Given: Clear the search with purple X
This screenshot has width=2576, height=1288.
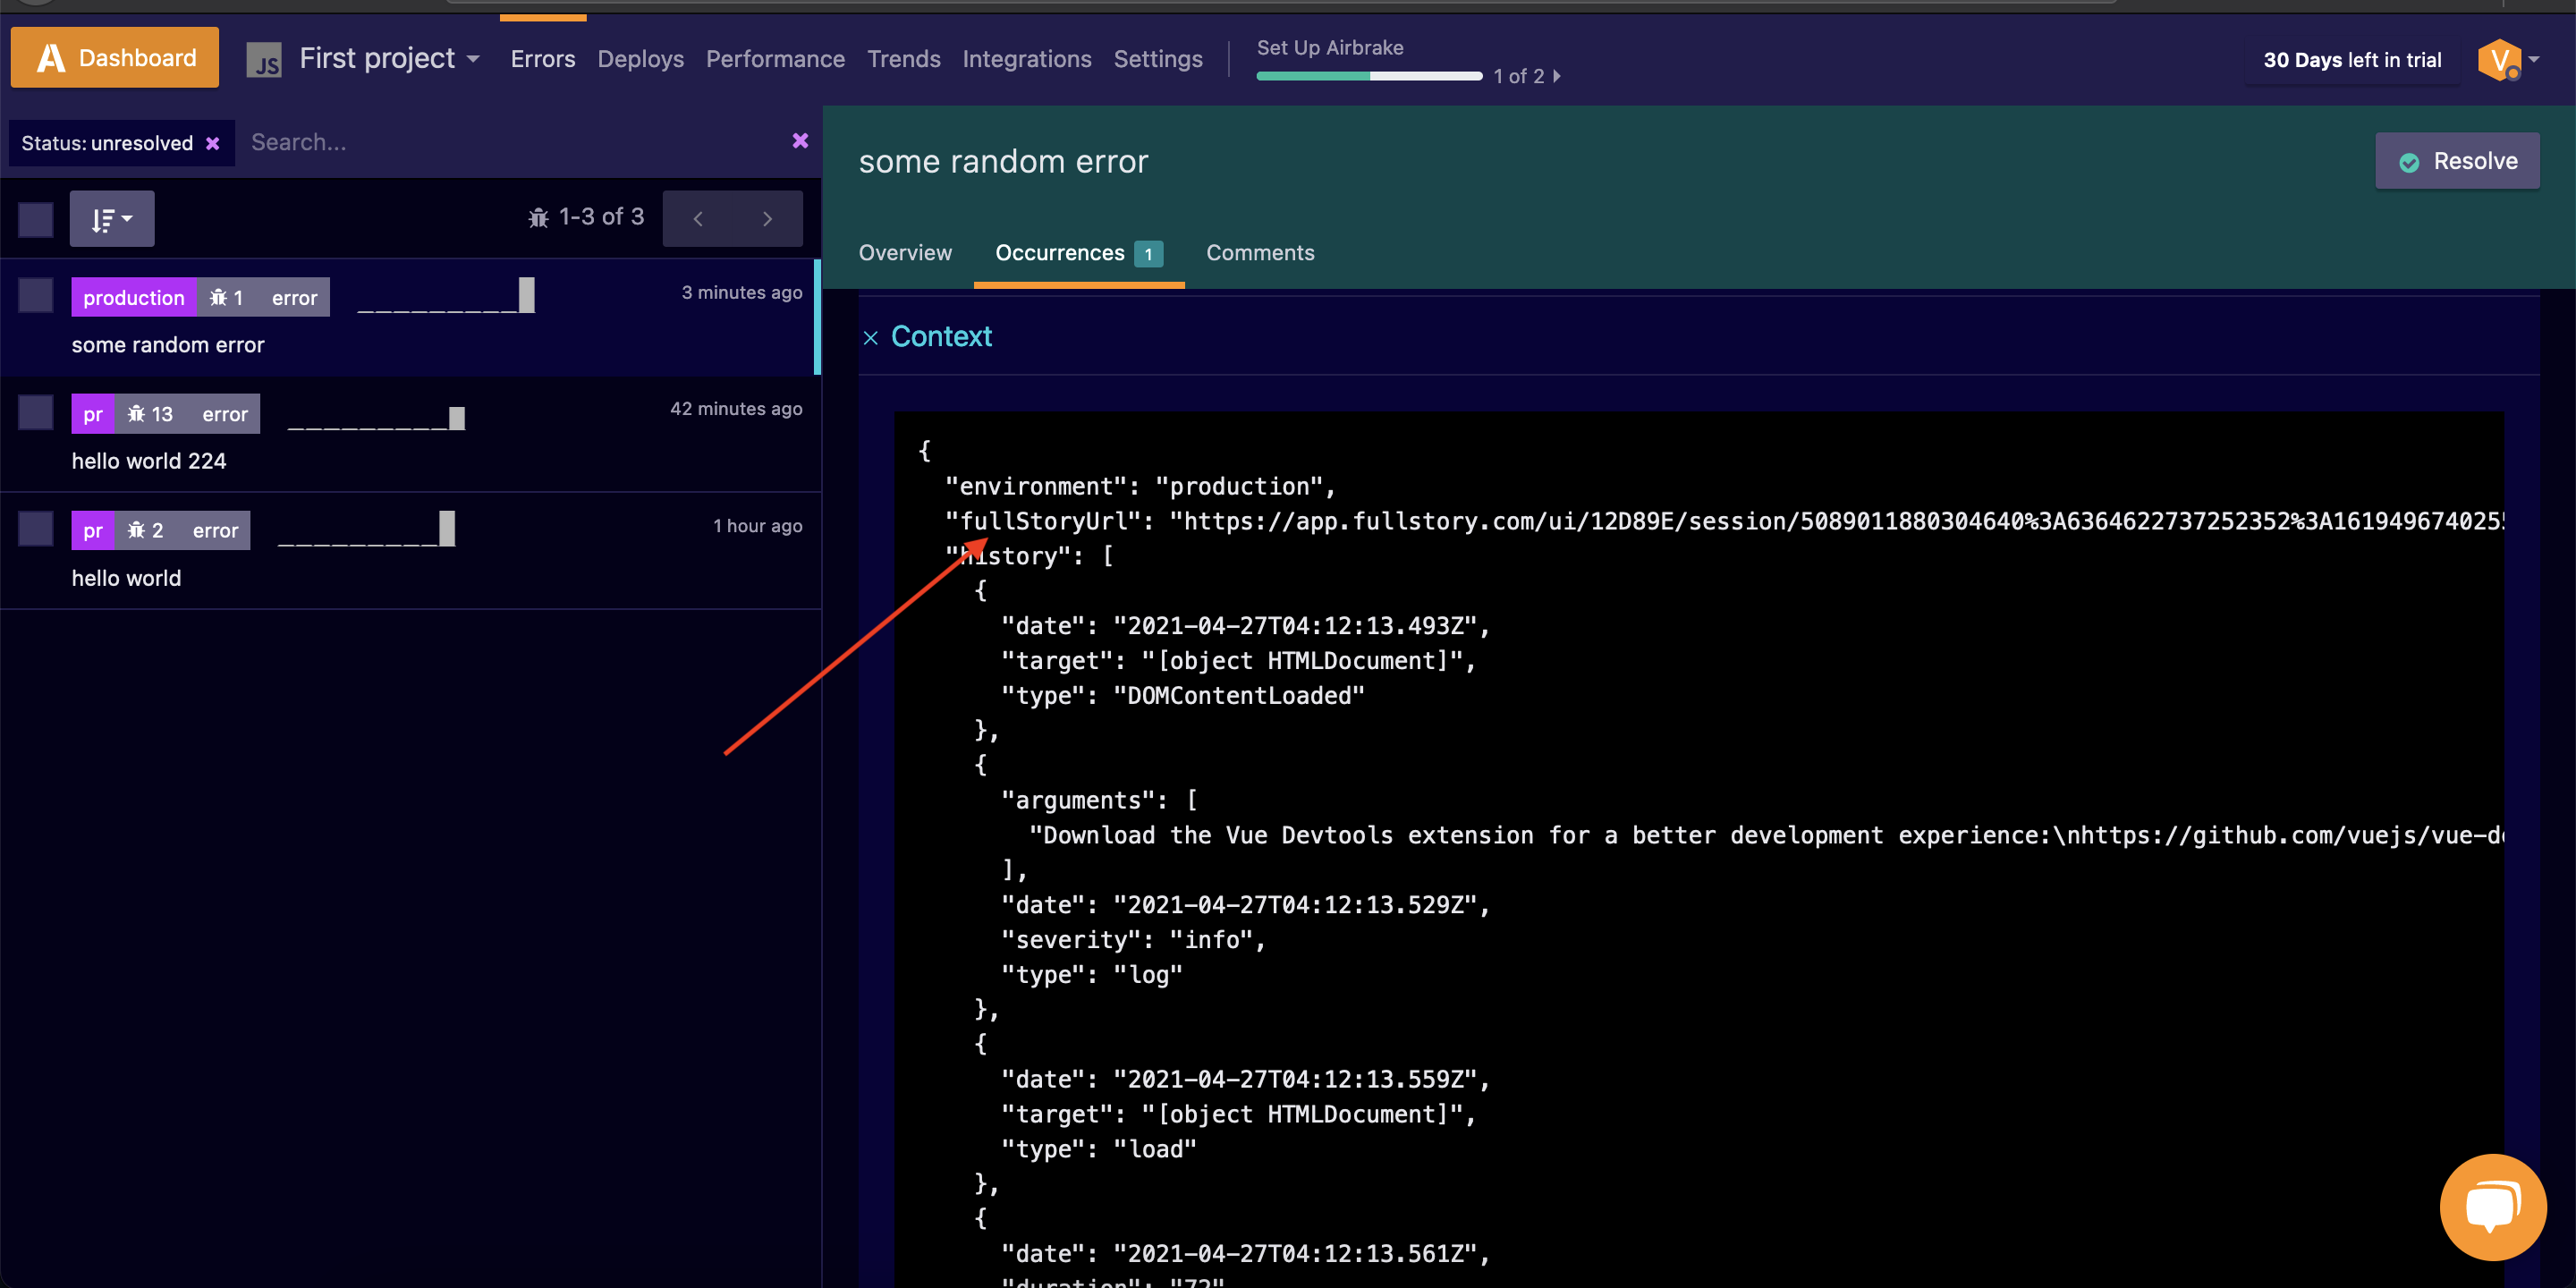Looking at the screenshot, I should [x=800, y=141].
